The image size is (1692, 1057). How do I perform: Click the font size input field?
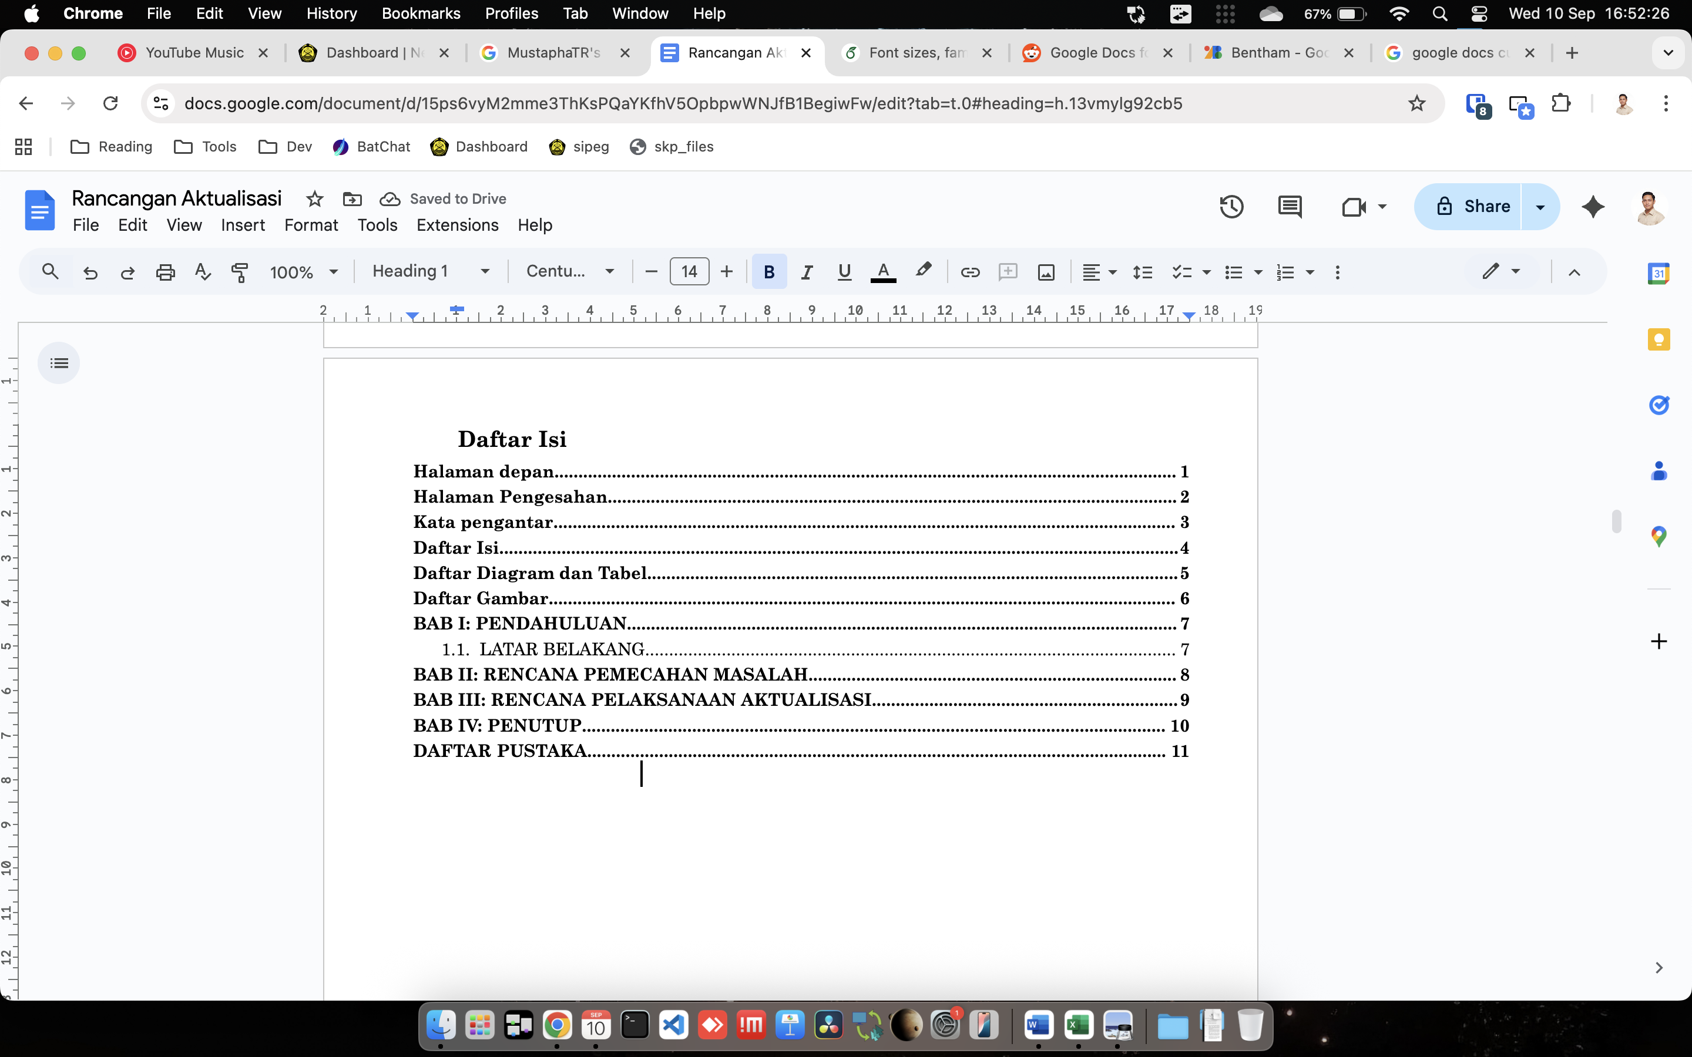[x=689, y=271]
